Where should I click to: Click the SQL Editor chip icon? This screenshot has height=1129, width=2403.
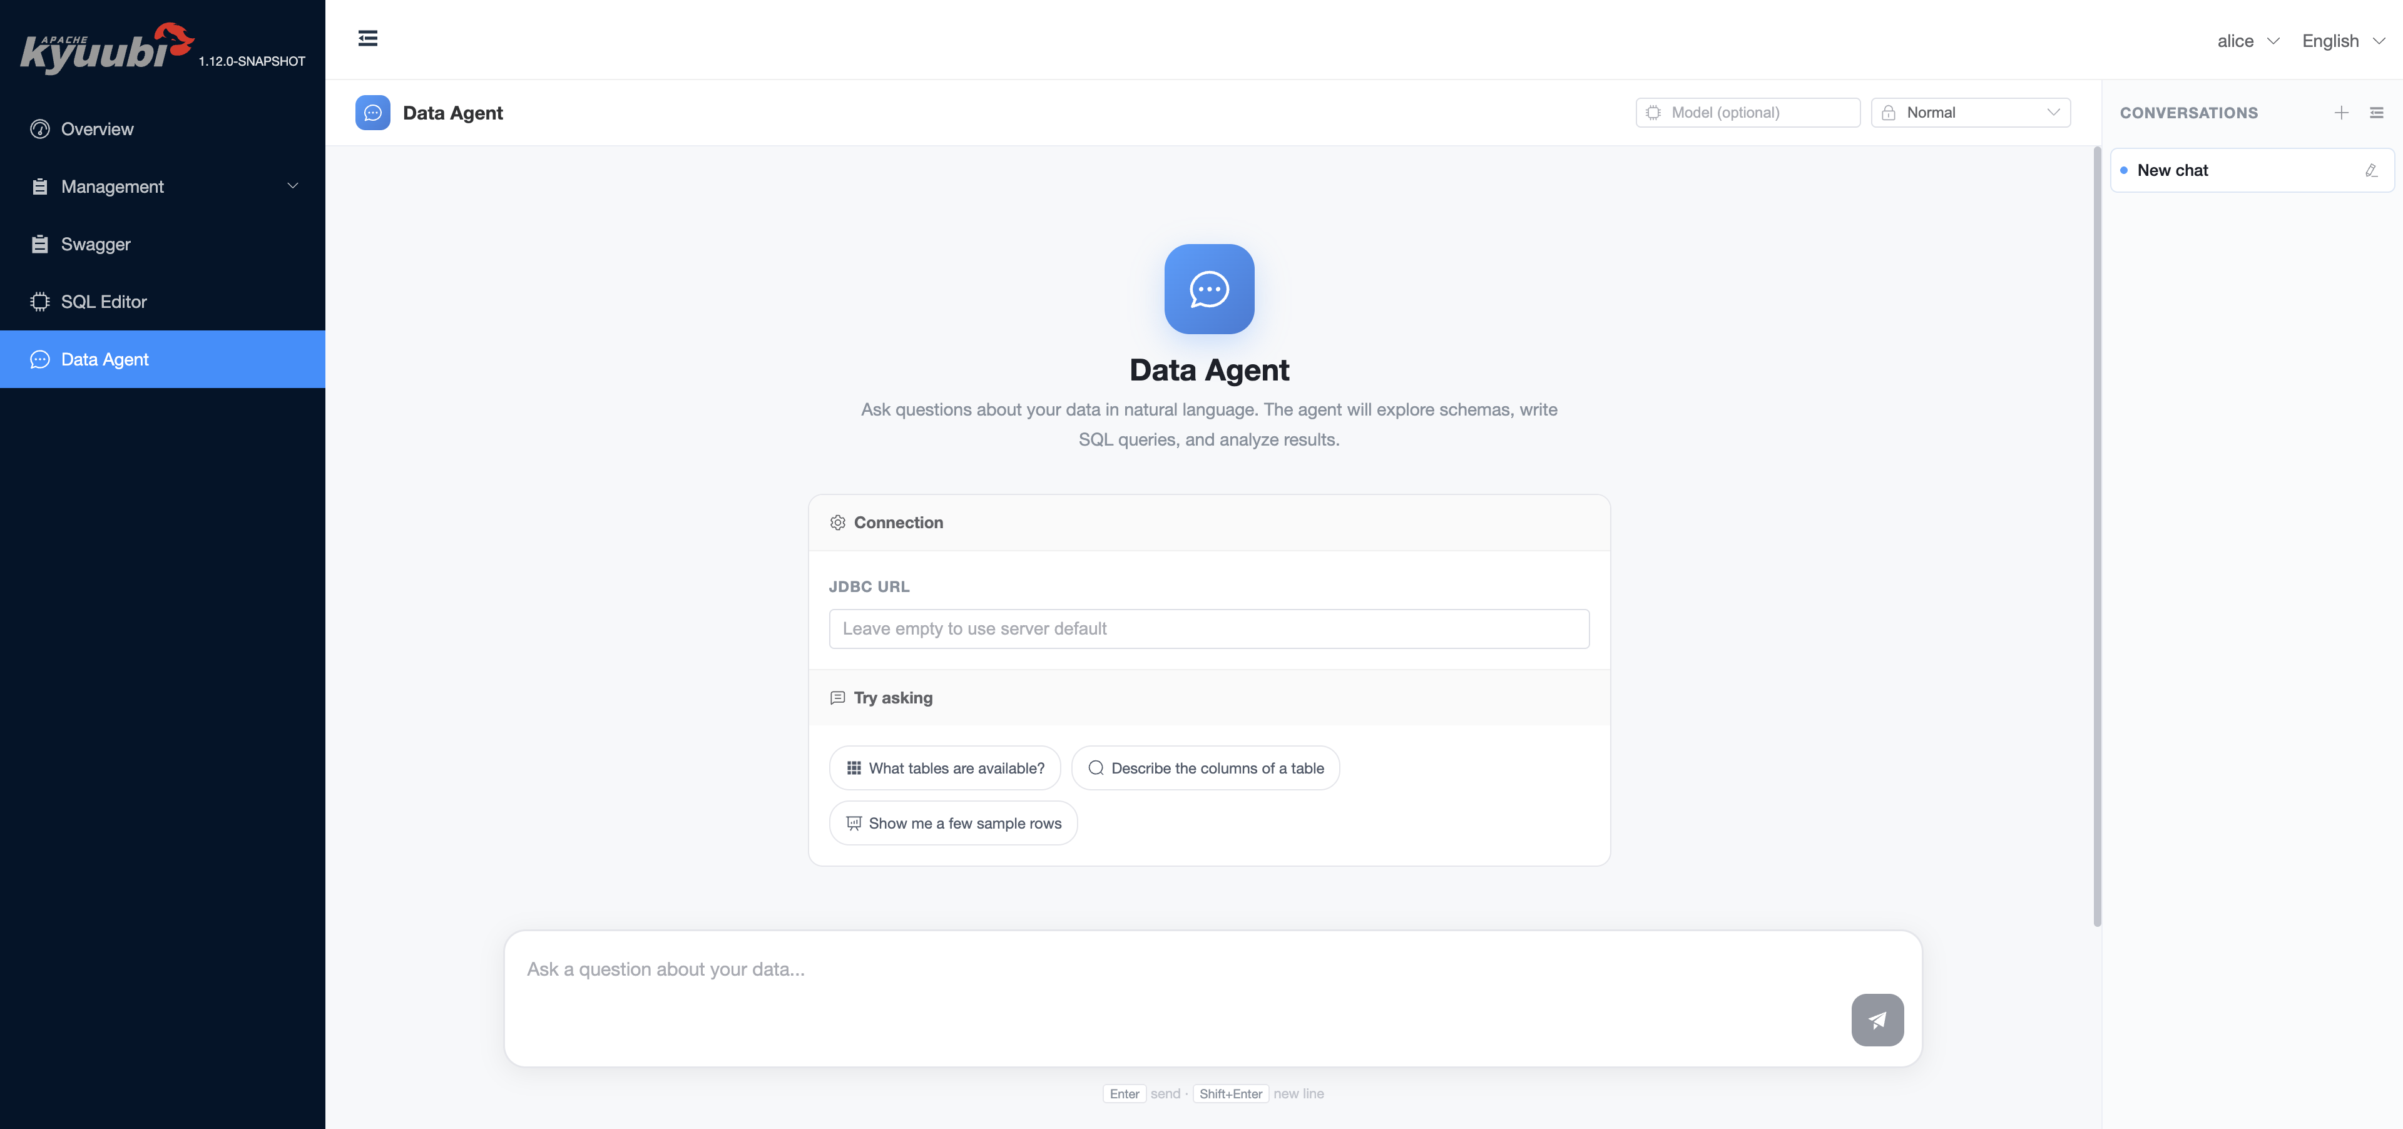(x=39, y=302)
